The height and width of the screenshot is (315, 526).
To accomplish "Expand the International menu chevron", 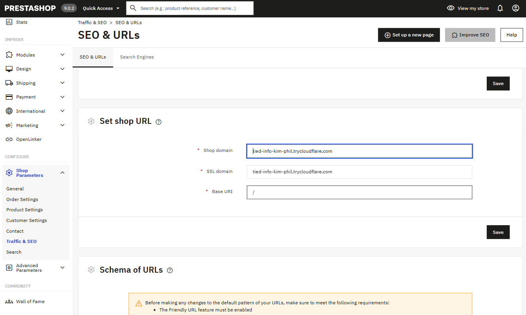I will (x=62, y=111).
